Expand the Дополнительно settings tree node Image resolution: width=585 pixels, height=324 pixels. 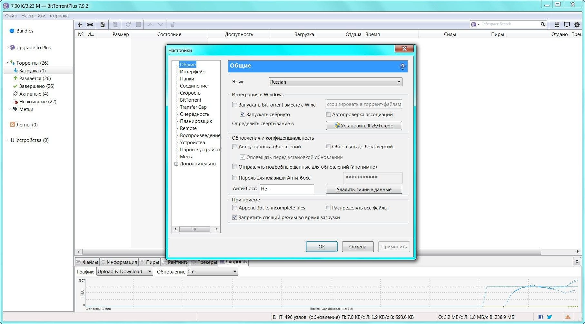point(176,164)
